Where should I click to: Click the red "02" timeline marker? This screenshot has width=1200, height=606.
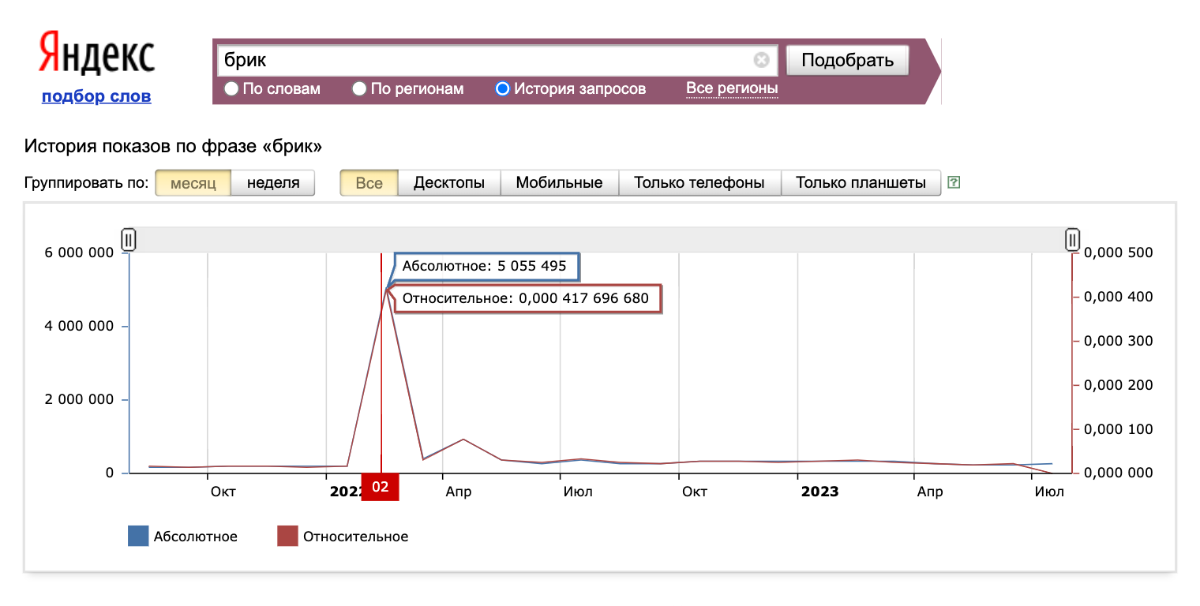381,487
